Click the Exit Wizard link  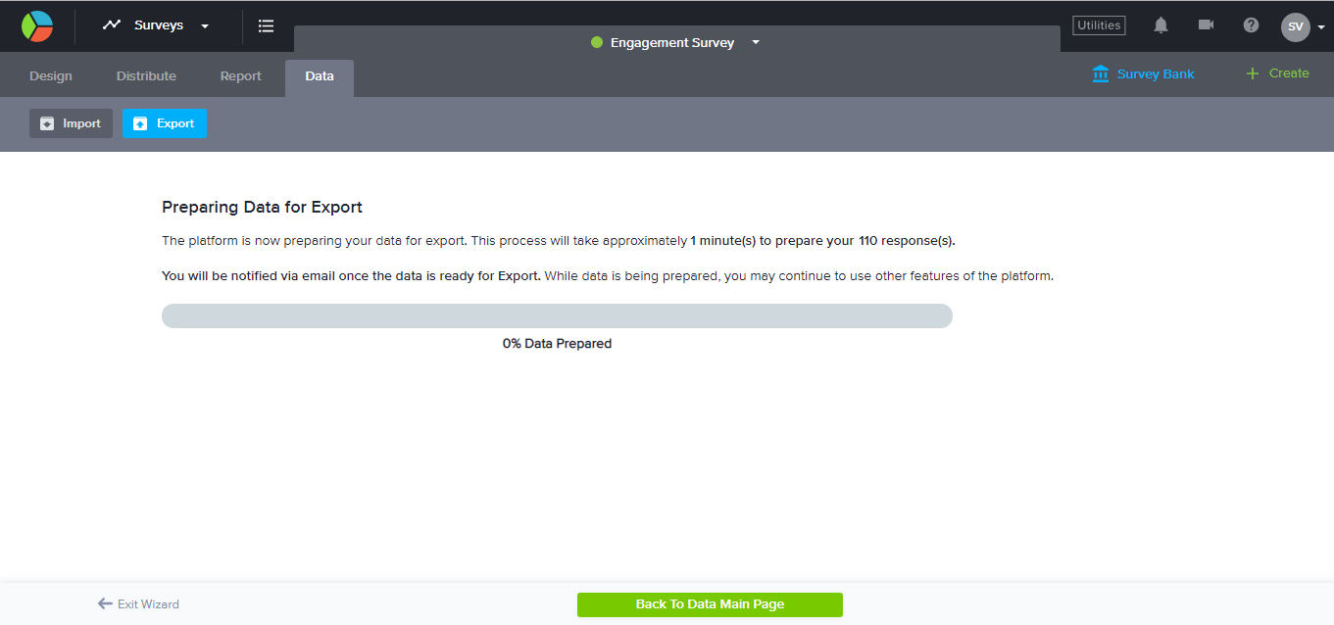pos(138,604)
